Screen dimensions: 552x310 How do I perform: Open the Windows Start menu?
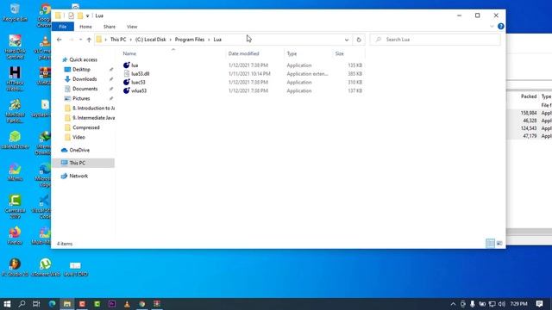tap(7, 304)
